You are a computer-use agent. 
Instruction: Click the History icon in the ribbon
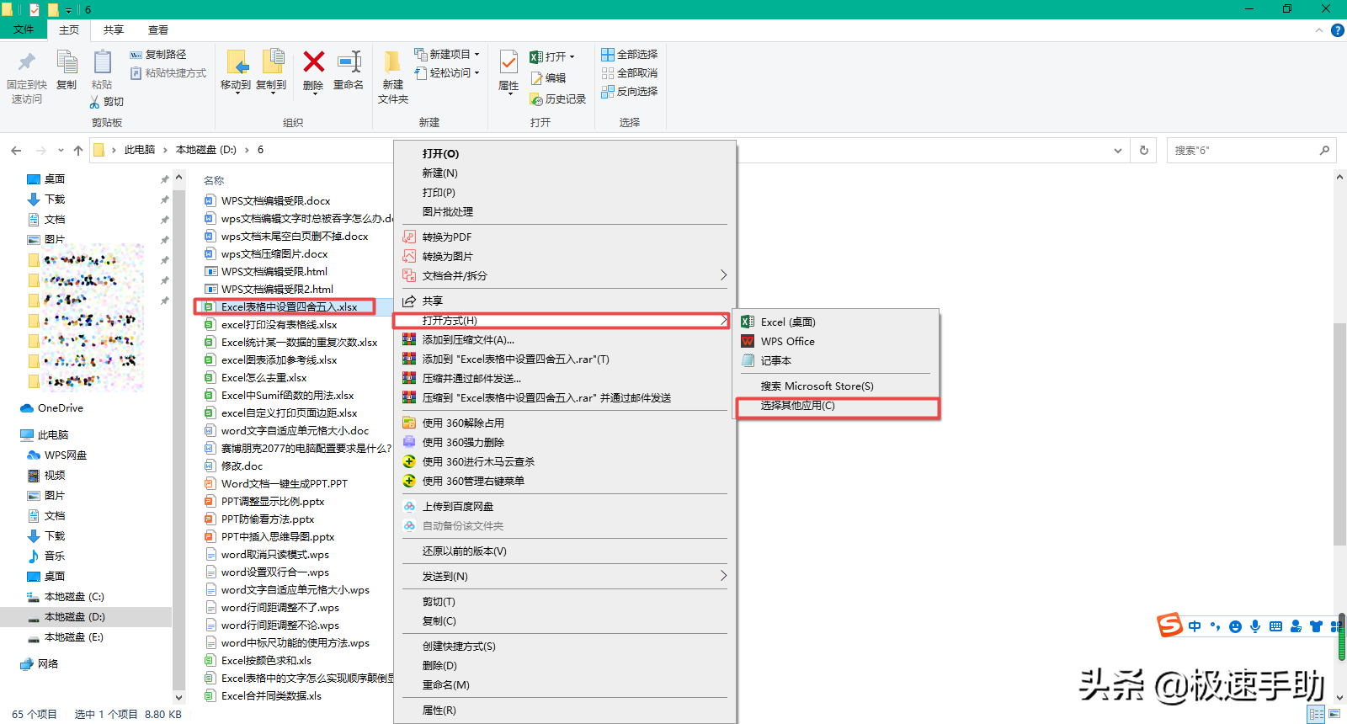tap(536, 99)
